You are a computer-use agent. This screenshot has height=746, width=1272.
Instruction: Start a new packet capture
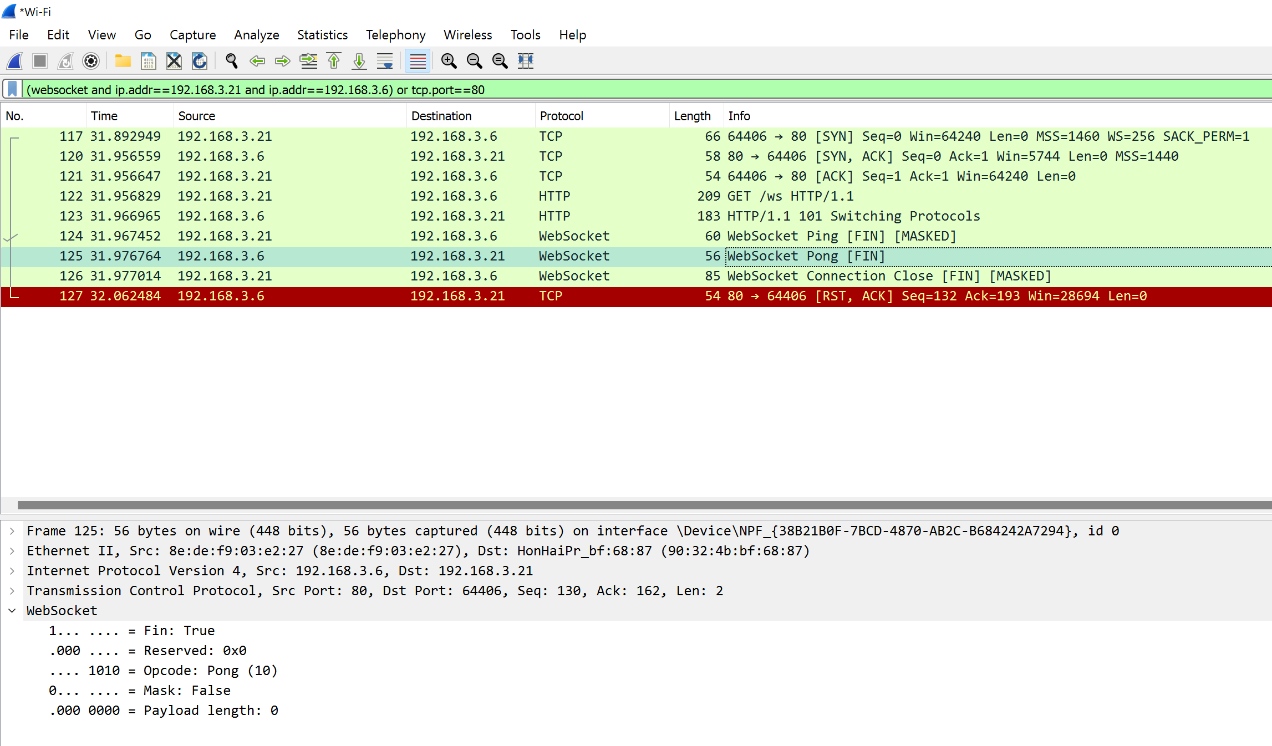[14, 61]
